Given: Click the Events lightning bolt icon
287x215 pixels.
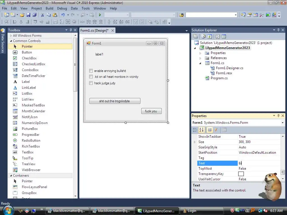Looking at the screenshot, I should (x=216, y=130).
